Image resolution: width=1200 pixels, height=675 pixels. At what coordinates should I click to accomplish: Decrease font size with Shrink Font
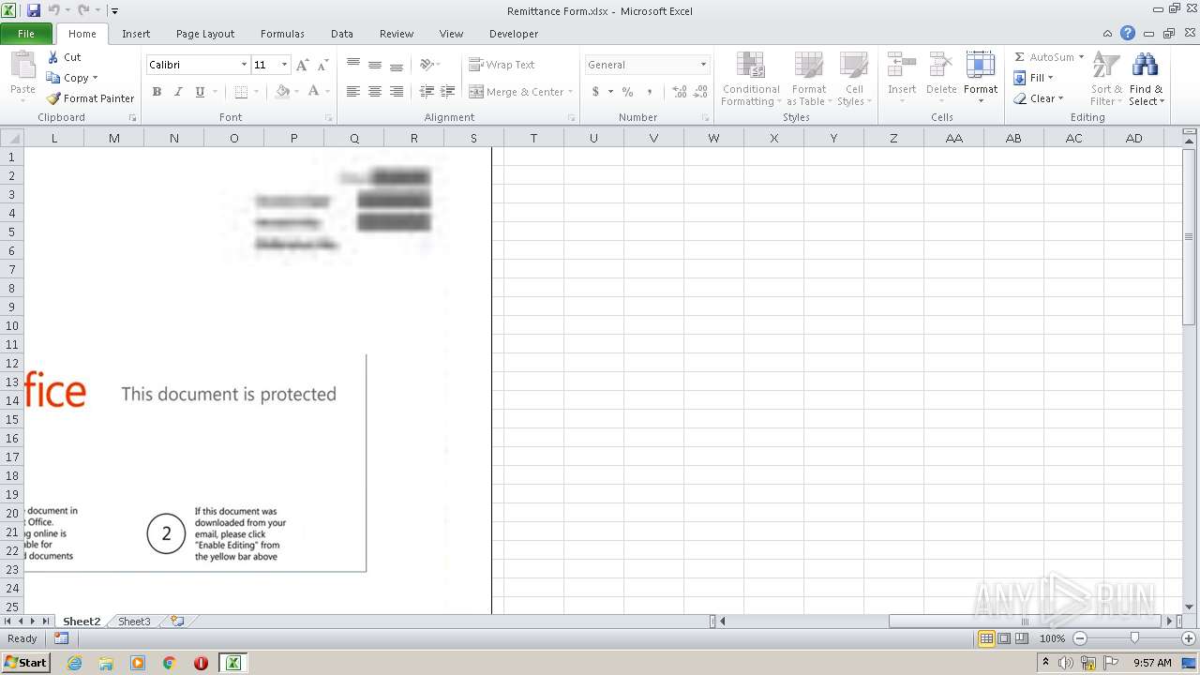point(322,65)
